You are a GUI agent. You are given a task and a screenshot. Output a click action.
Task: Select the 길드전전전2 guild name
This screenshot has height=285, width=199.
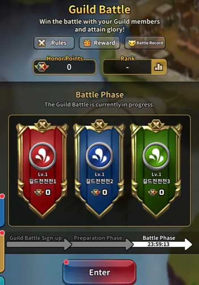click(99, 181)
